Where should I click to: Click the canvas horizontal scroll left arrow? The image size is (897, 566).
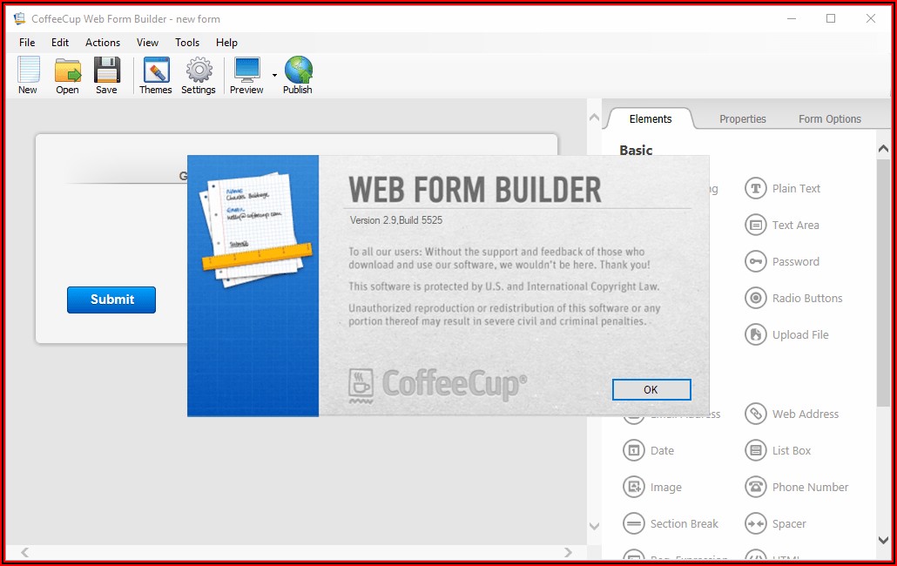click(24, 552)
